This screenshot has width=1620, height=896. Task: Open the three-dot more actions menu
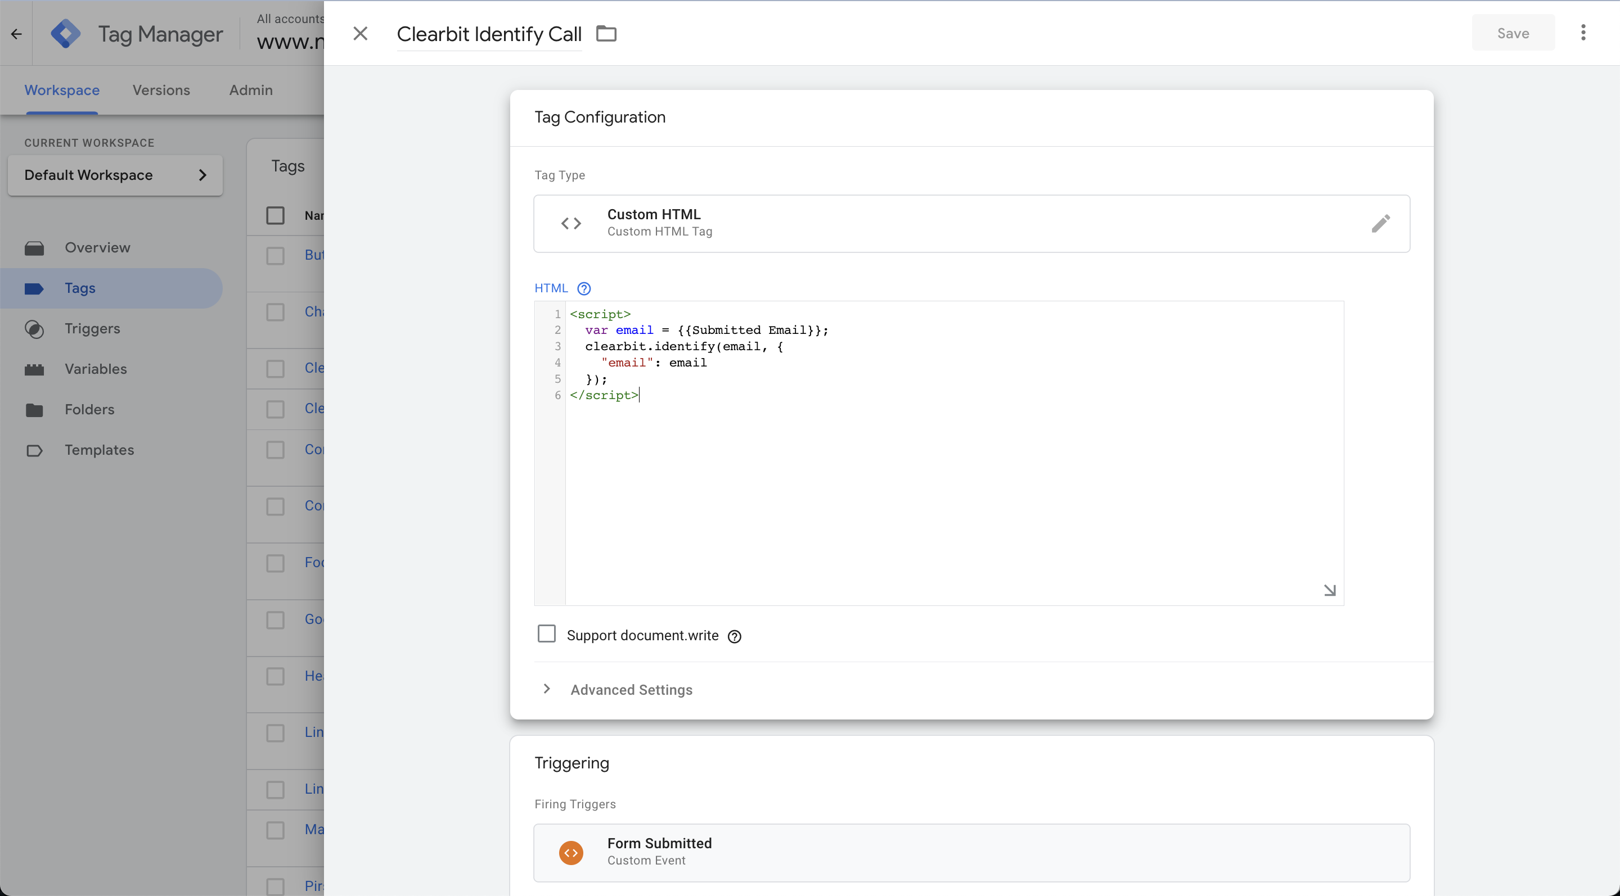pos(1583,33)
